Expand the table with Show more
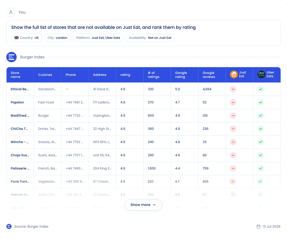 click(143, 205)
